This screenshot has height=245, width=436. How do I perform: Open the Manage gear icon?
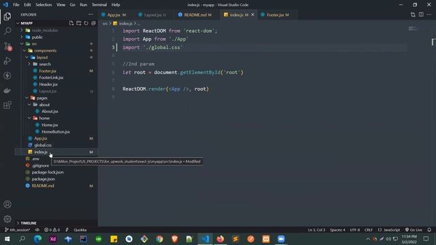coord(7,219)
